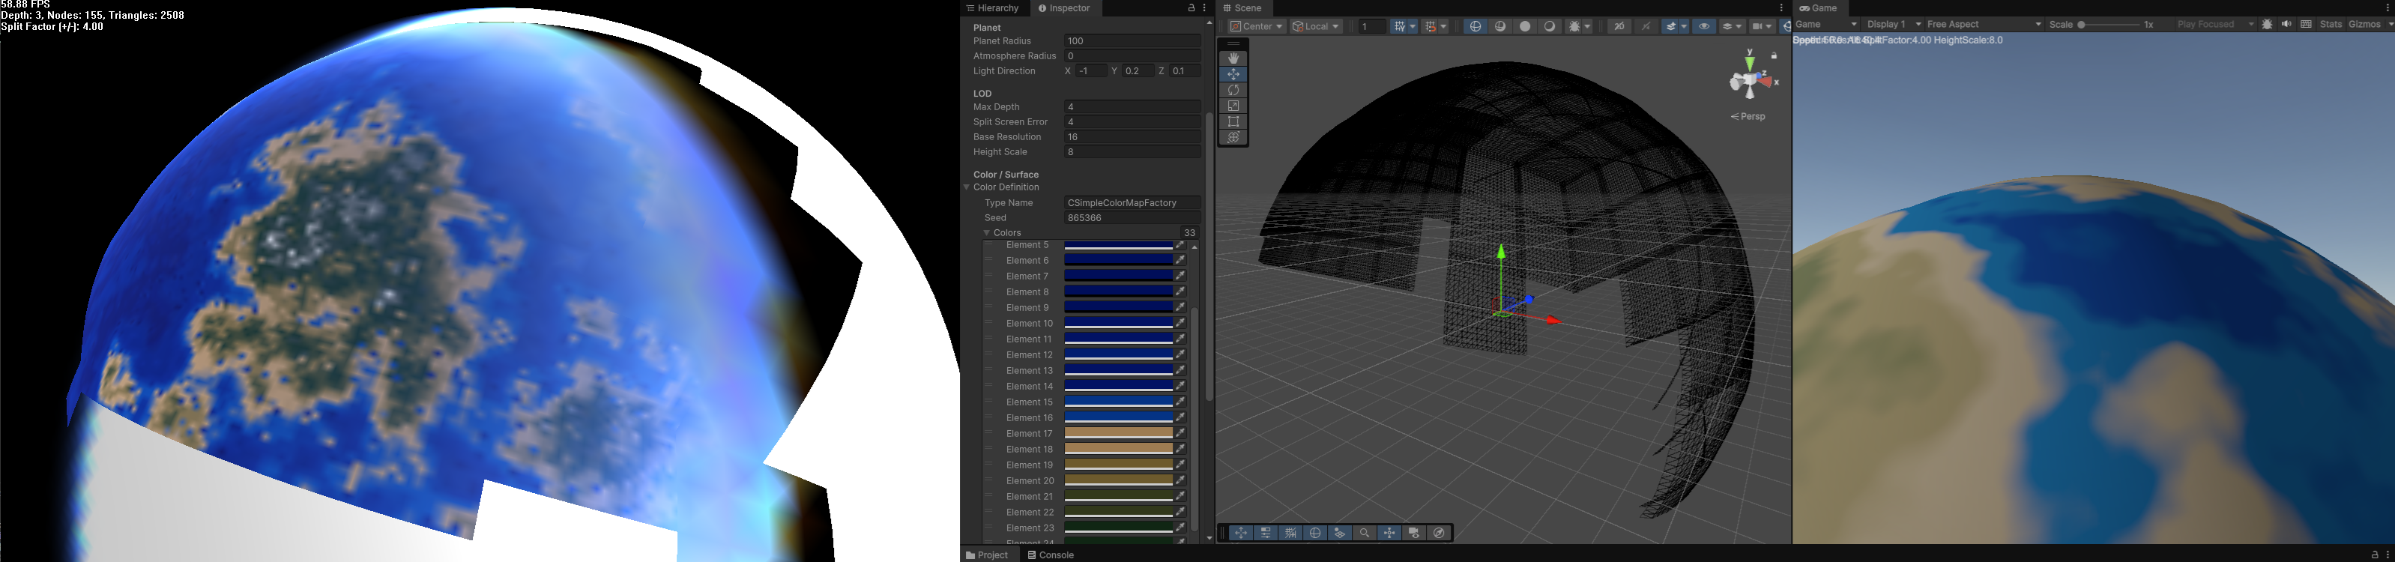Click Persp projection label
Viewport: 2395px width, 562px height.
click(x=1748, y=117)
